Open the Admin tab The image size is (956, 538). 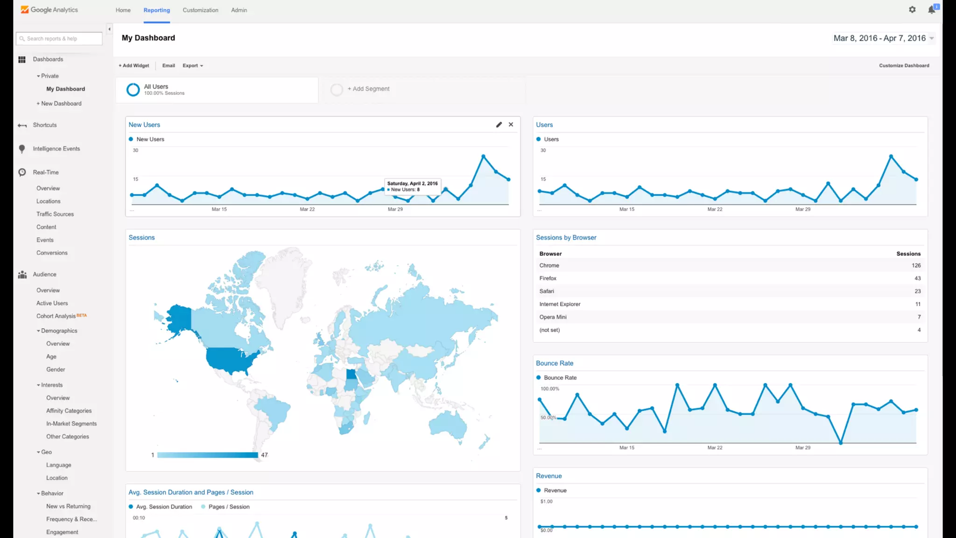click(x=239, y=10)
